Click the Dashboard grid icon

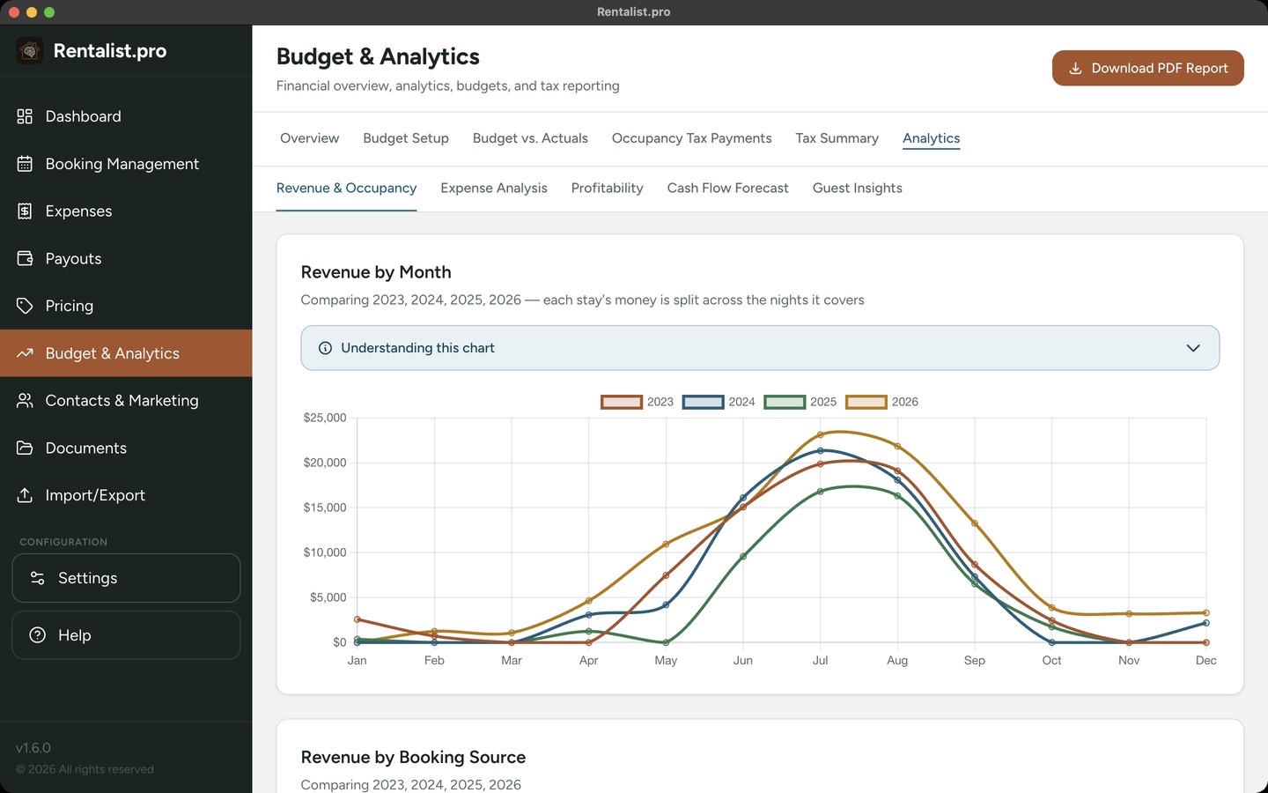25,116
